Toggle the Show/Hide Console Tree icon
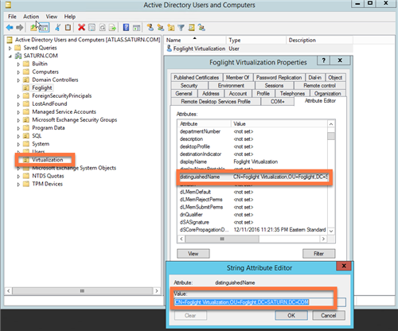This screenshot has height=331, width=398. tap(44, 28)
